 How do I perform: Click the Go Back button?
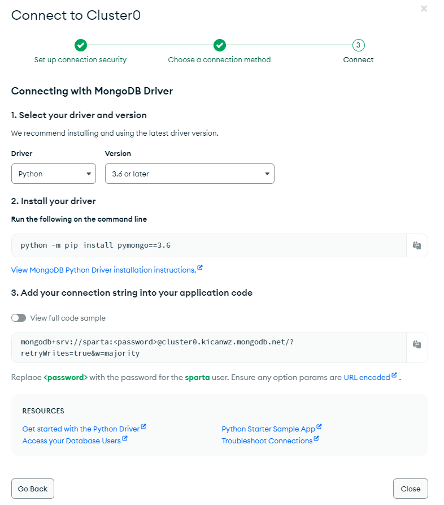click(x=33, y=489)
